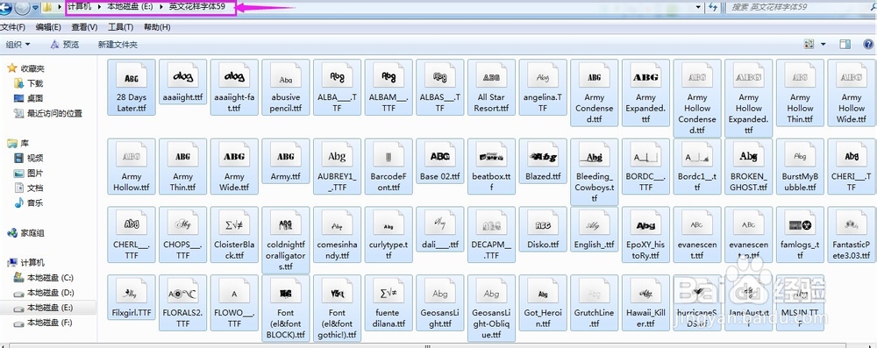This screenshot has height=348, width=877.
Task: Select Got_Heroin.ttf file
Action: click(543, 302)
